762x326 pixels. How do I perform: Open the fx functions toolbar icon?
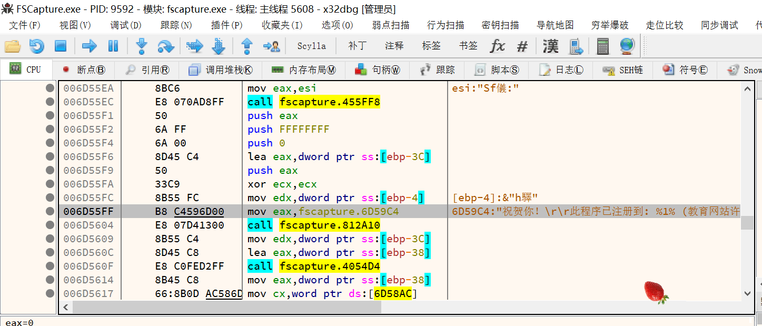click(x=497, y=46)
